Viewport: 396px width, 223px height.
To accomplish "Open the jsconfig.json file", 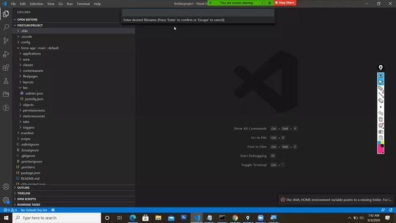I will click(x=74, y=99).
